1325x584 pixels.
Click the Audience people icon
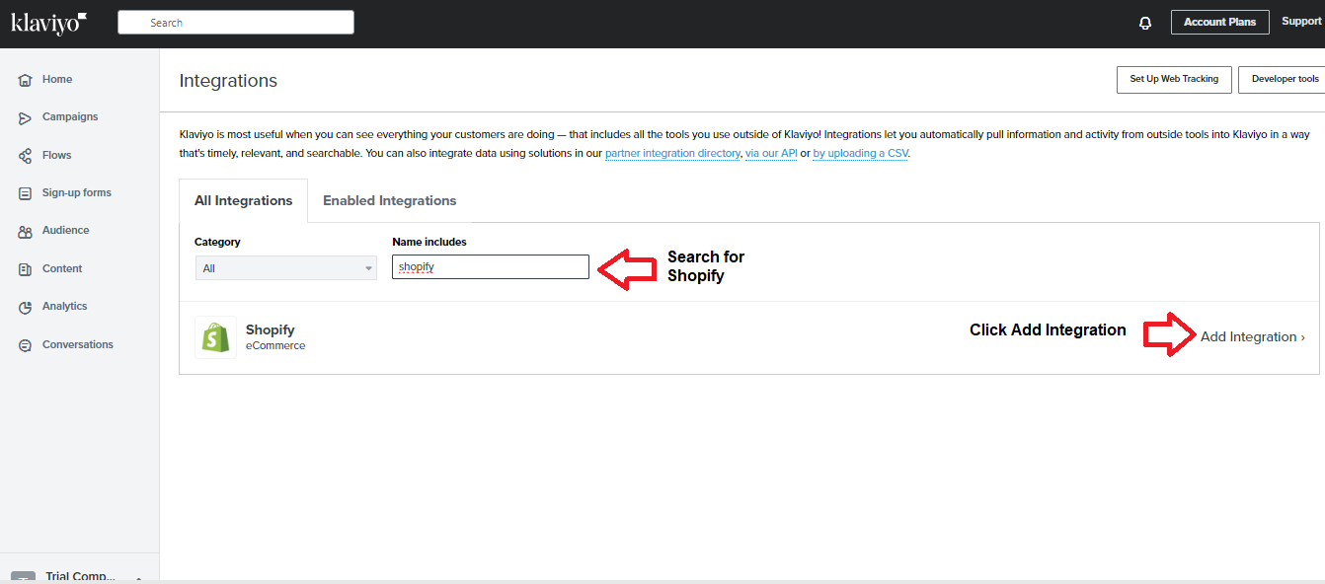[26, 231]
